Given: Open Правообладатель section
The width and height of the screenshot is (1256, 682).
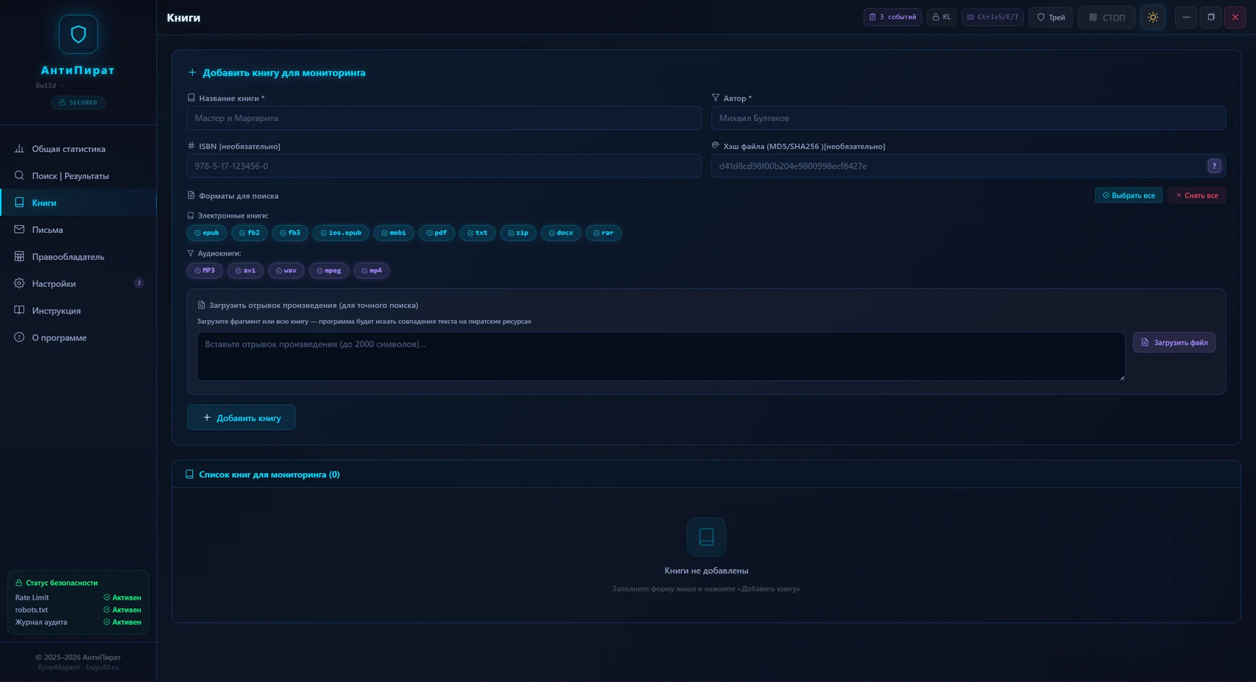Looking at the screenshot, I should (78, 257).
